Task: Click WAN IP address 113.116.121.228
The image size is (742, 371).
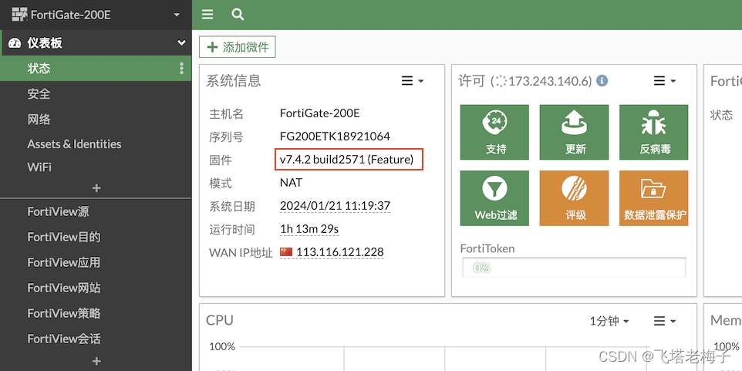Action: click(x=340, y=252)
